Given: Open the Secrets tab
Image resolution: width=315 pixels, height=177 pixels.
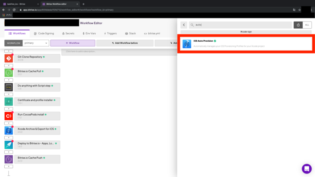Looking at the screenshot, I should pos(68,33).
